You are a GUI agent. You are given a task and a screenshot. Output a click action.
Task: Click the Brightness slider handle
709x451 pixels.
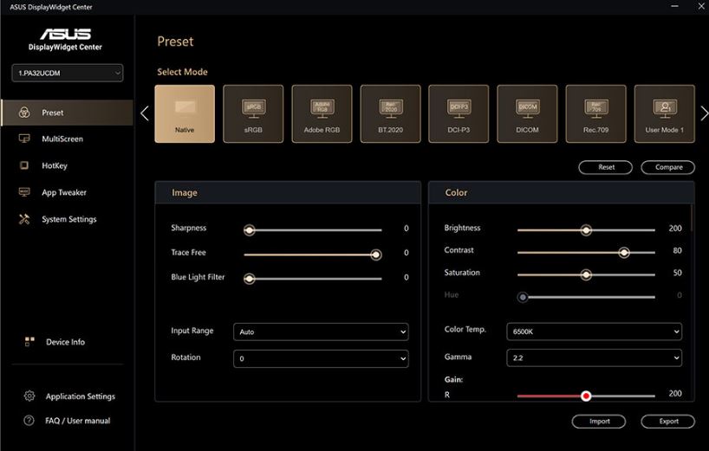586,230
